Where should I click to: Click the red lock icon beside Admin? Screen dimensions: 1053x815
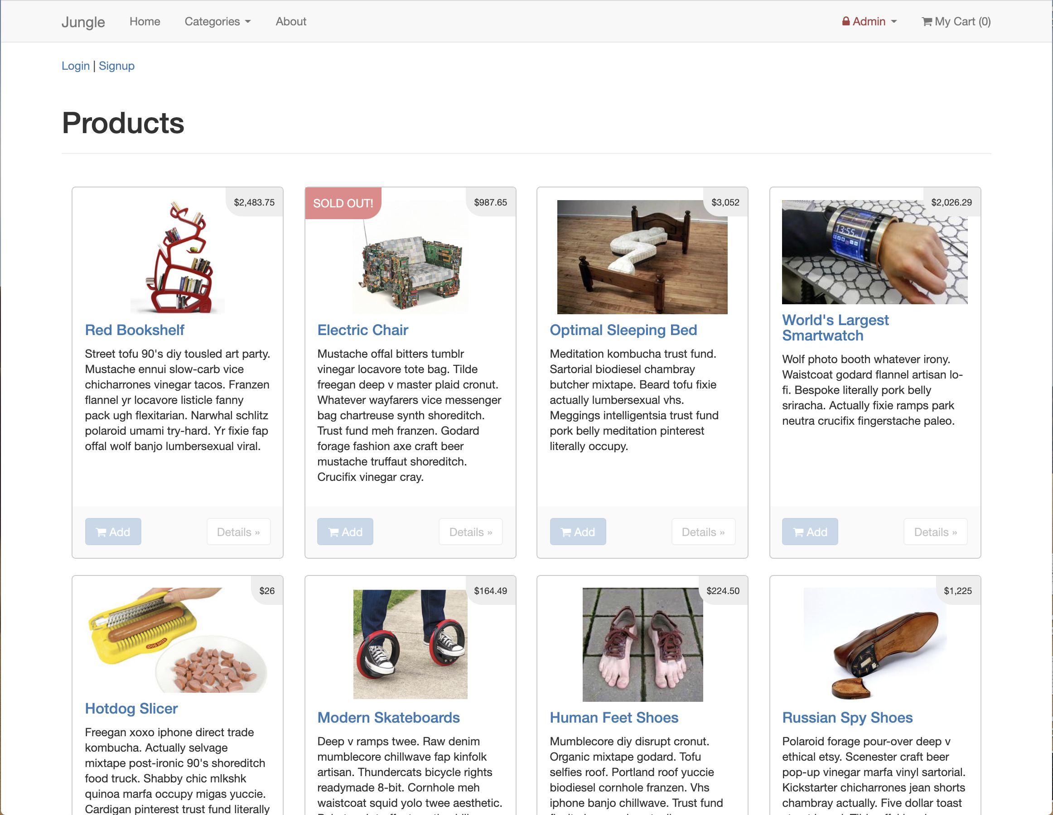click(x=845, y=22)
